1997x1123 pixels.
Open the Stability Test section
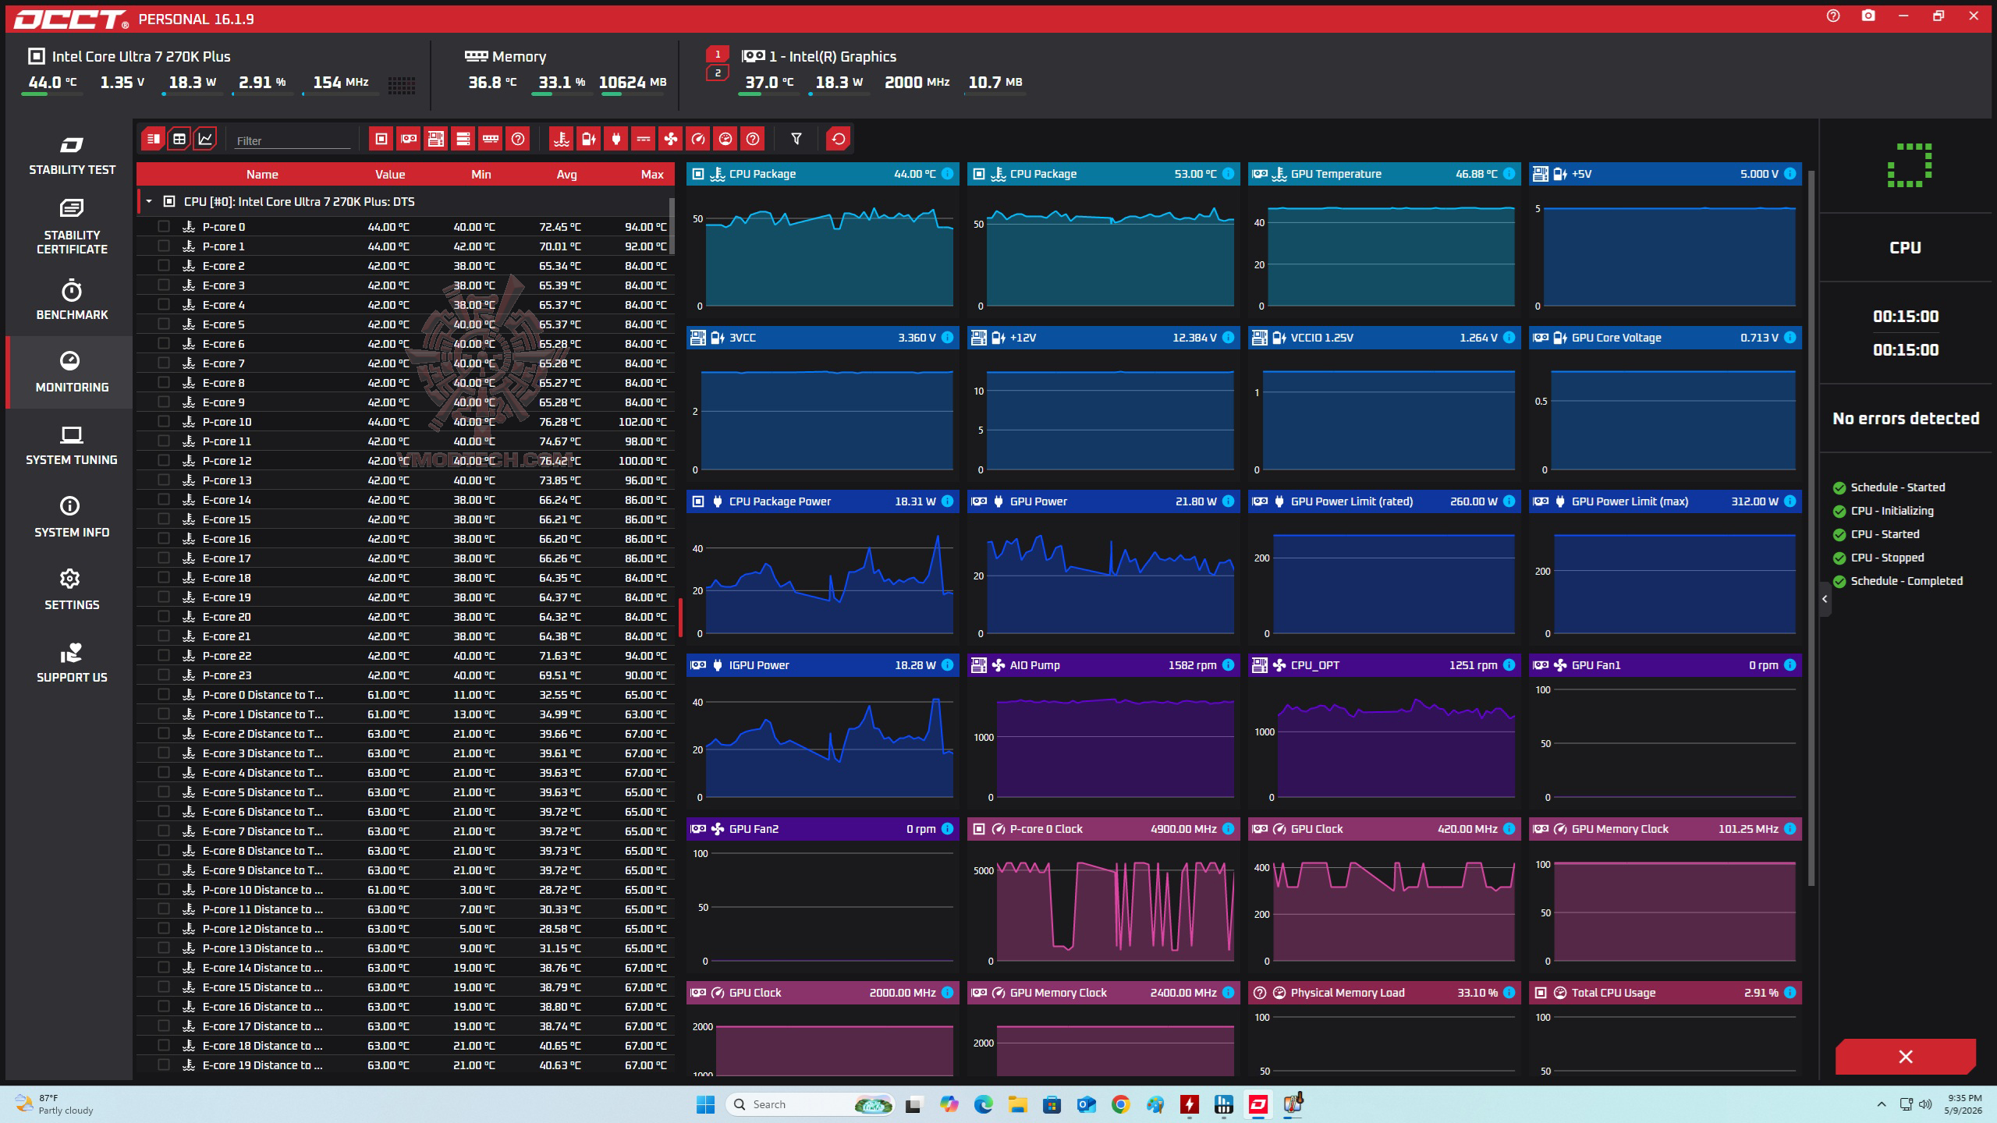point(72,156)
